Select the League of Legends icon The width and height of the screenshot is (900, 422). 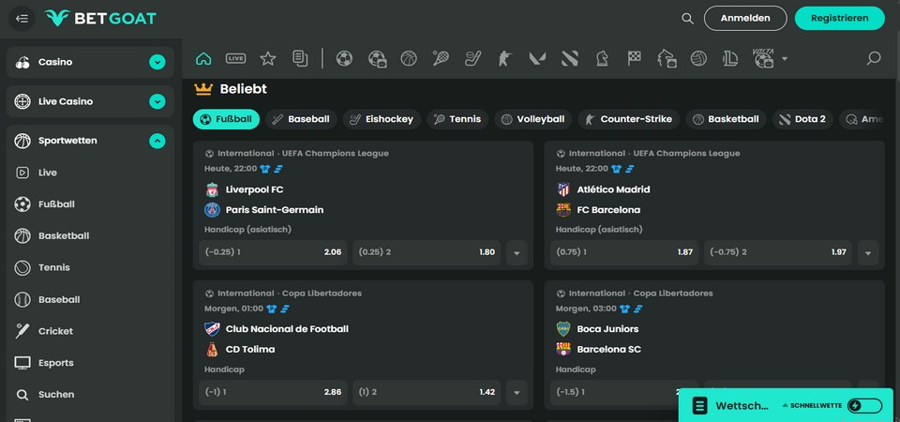(730, 58)
